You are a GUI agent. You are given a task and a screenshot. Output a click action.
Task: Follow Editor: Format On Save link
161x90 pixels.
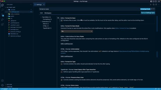pos(122,28)
